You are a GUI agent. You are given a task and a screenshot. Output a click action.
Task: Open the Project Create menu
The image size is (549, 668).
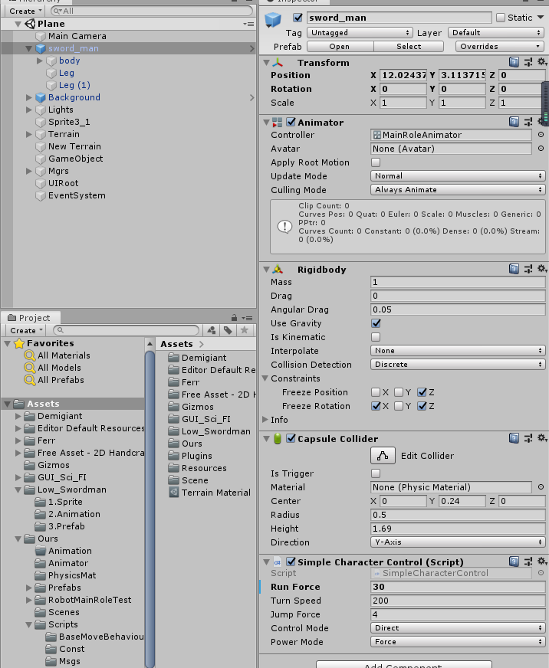[25, 330]
